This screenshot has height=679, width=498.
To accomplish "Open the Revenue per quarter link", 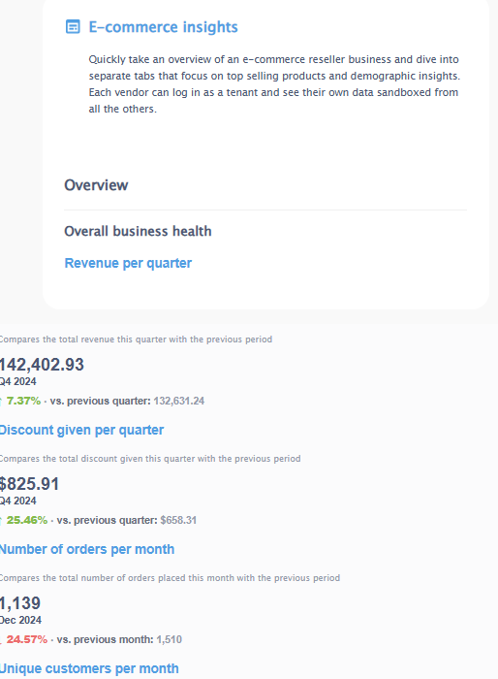I will click(128, 263).
